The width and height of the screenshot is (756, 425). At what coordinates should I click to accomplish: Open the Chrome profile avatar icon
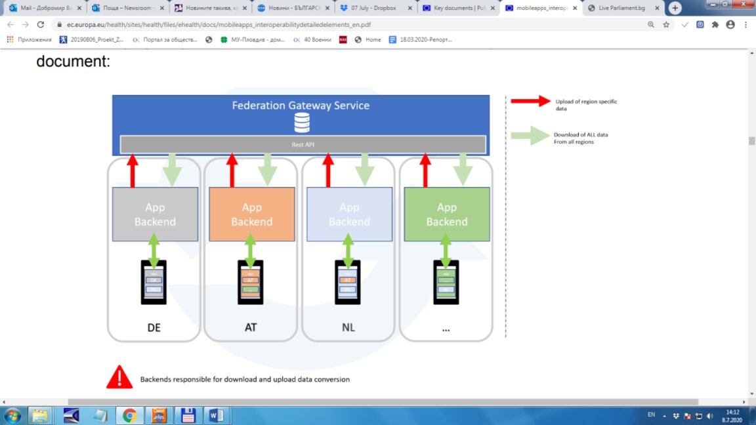click(x=730, y=24)
